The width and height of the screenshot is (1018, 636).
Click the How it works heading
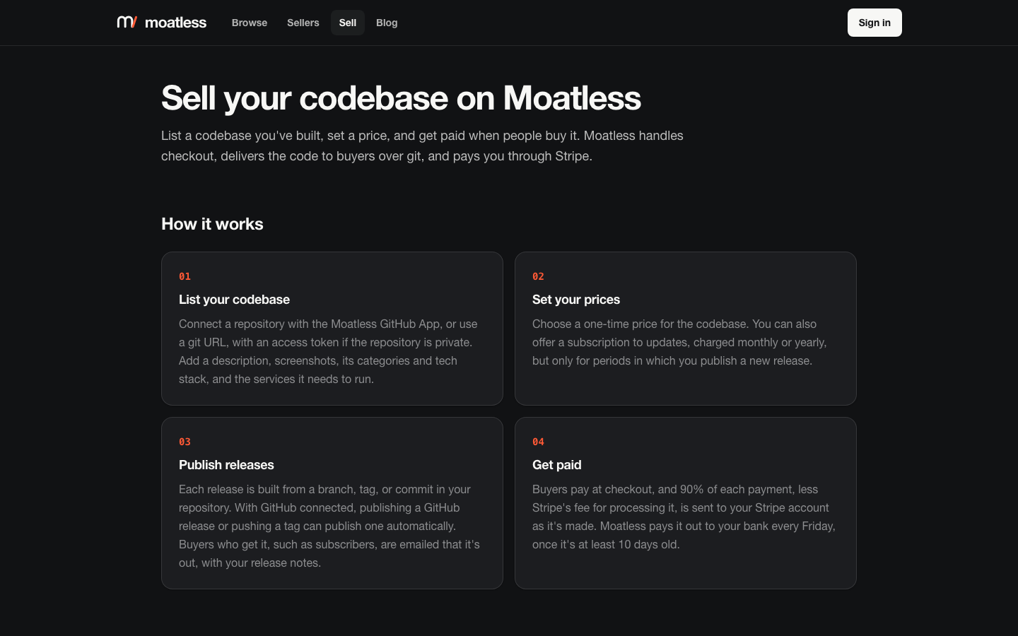click(x=212, y=224)
